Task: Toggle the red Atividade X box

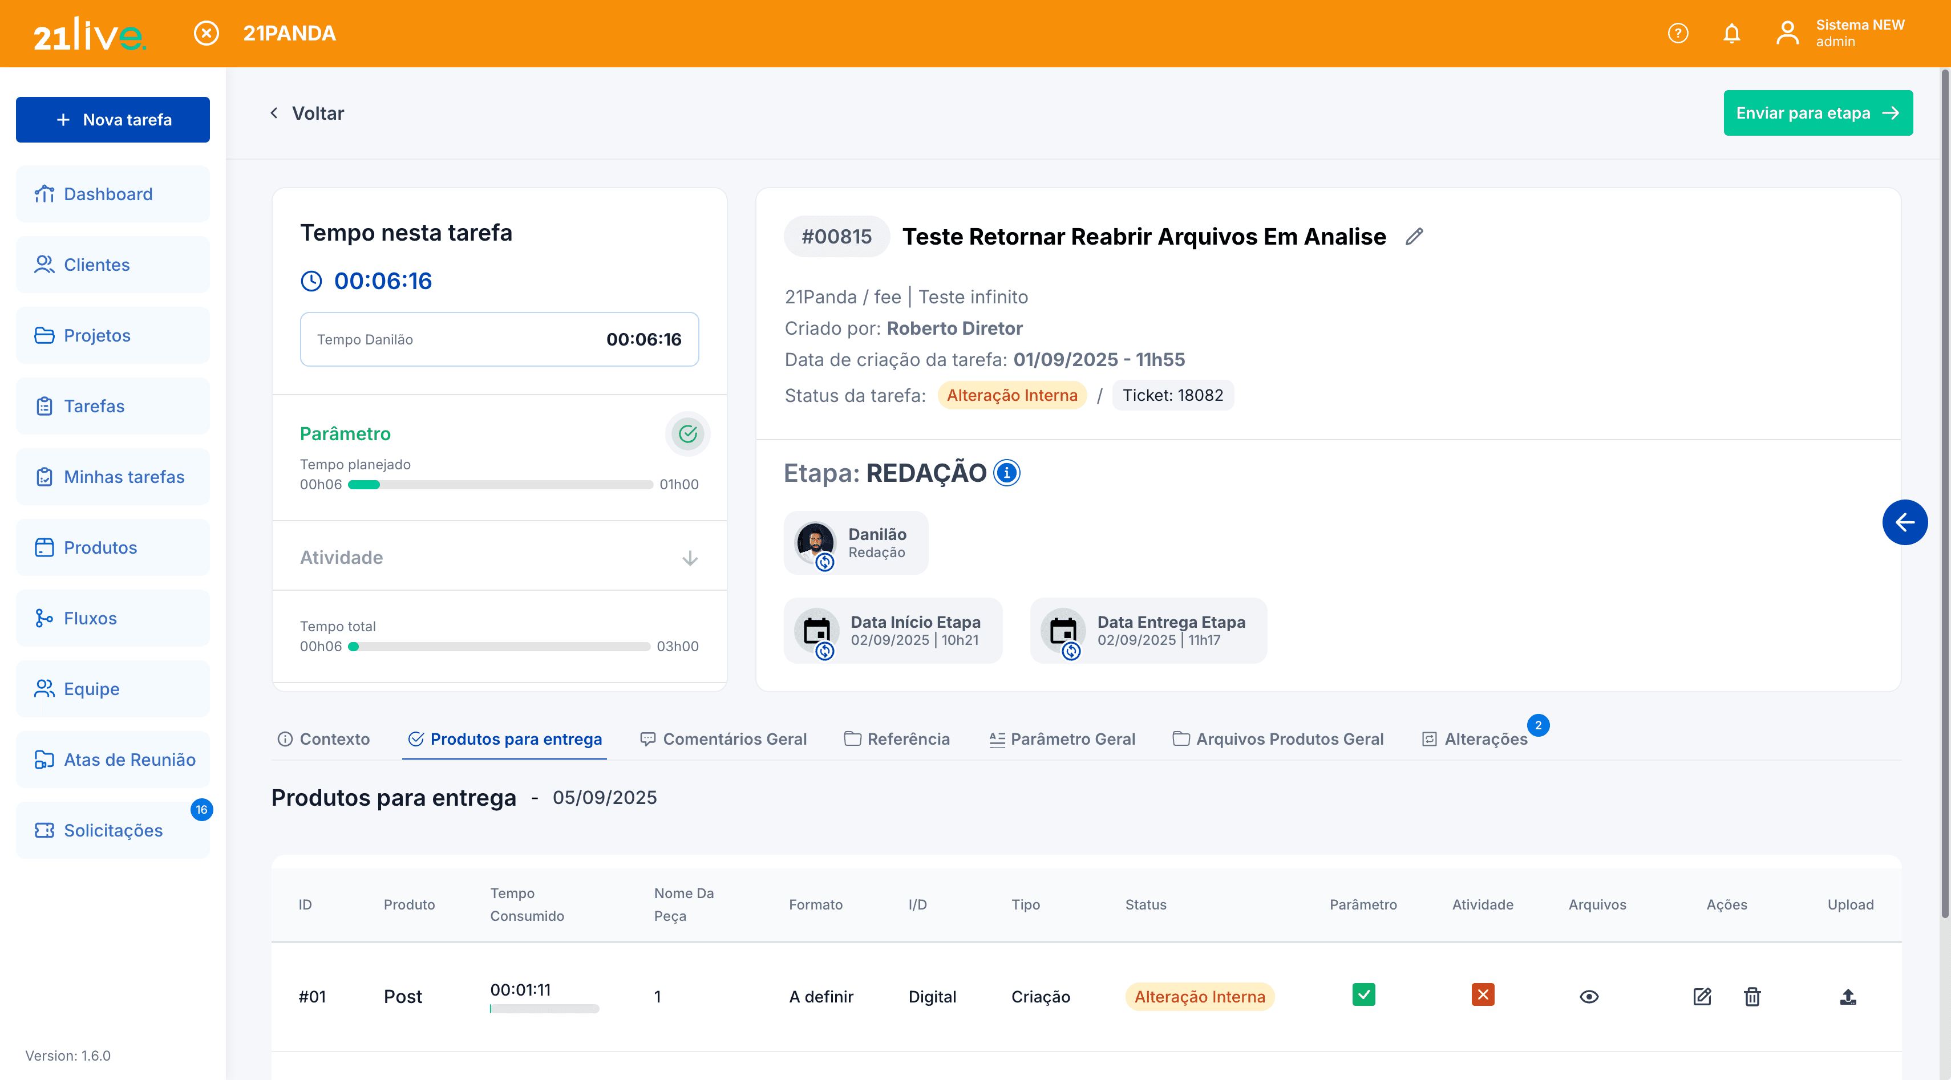Action: (1482, 994)
